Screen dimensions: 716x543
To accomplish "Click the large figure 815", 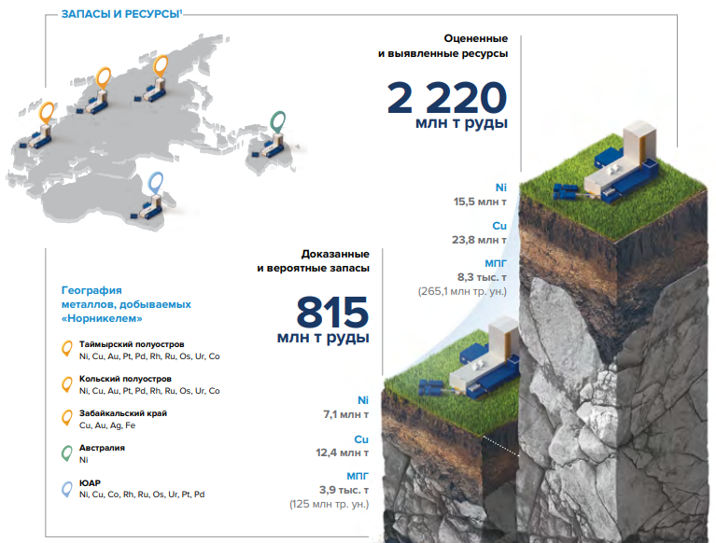I will (x=332, y=313).
